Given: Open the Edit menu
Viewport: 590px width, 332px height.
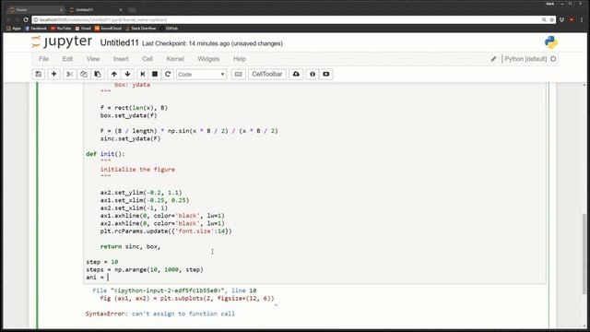Looking at the screenshot, I should (67, 59).
